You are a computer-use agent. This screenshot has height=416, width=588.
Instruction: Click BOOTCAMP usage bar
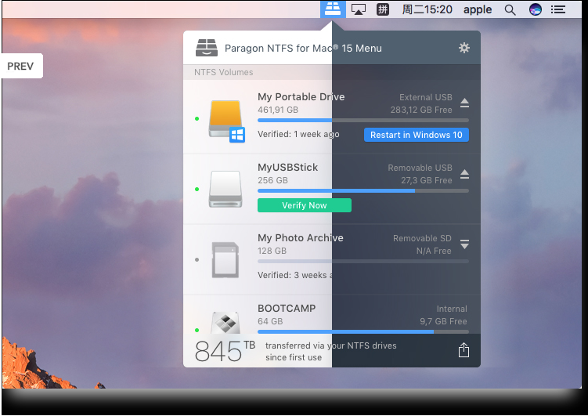click(363, 331)
